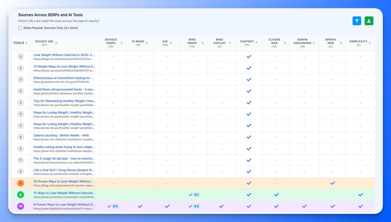This screenshot has width=391, height=222.
Task: Click Bing Copilot checkmark in healthline row
Action: pos(222,206)
